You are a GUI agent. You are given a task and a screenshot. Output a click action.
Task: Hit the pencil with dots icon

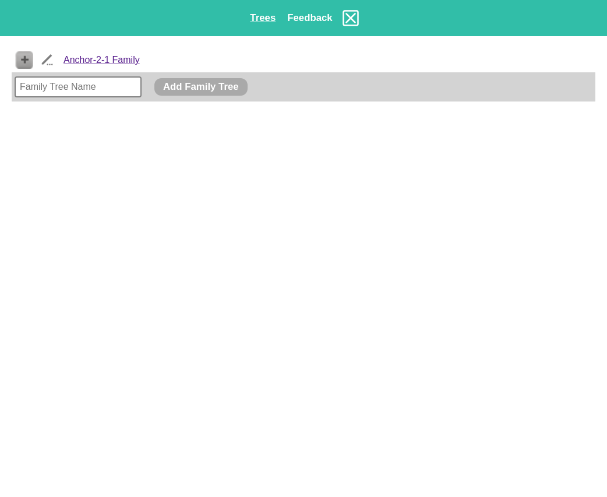click(47, 60)
